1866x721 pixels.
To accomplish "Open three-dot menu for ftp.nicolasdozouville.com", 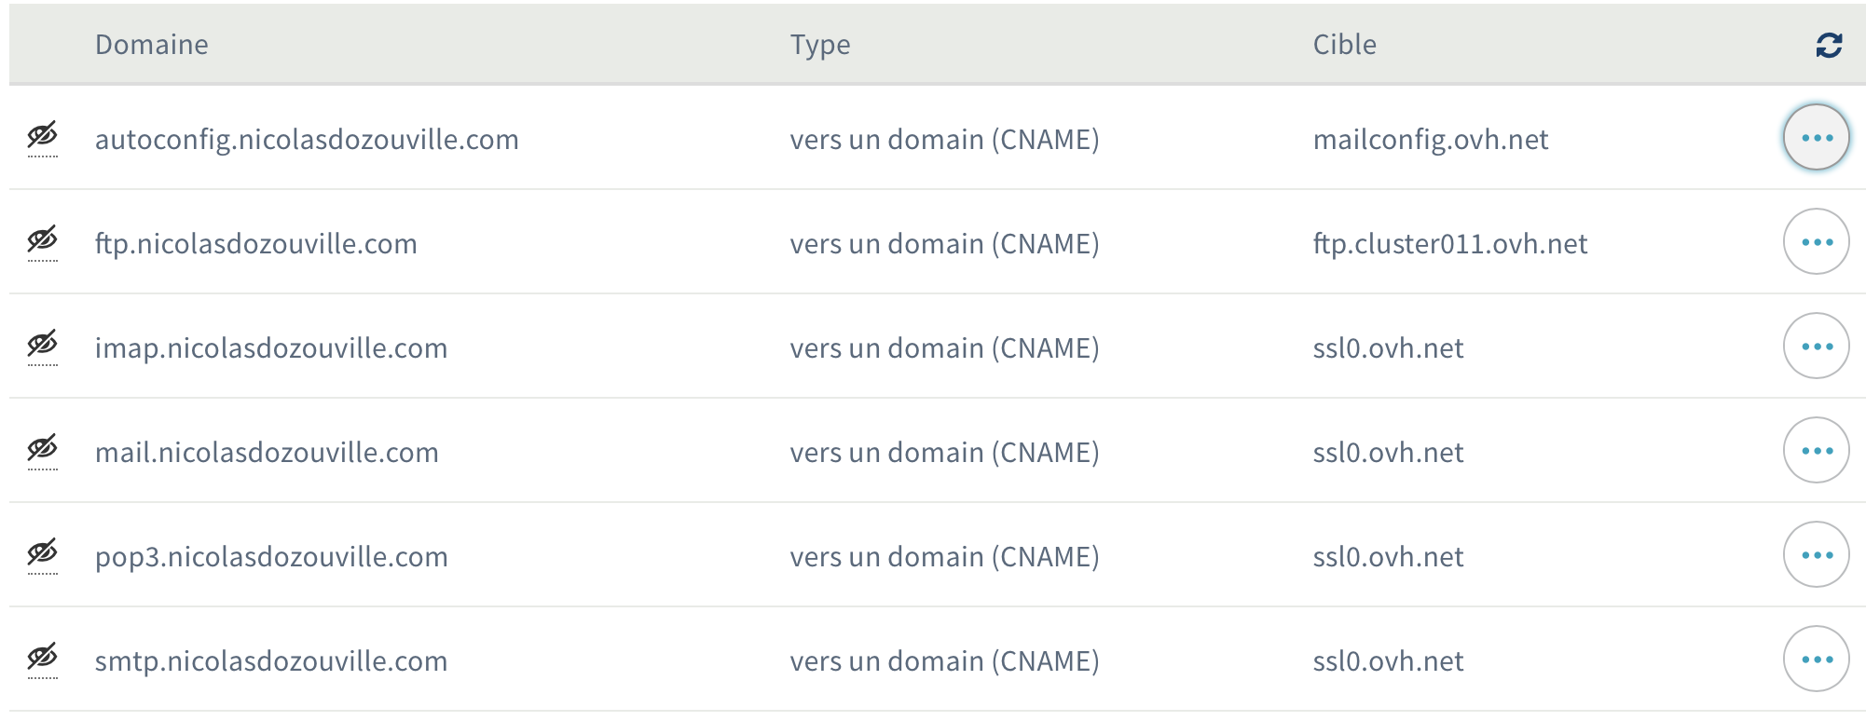I will tap(1816, 242).
